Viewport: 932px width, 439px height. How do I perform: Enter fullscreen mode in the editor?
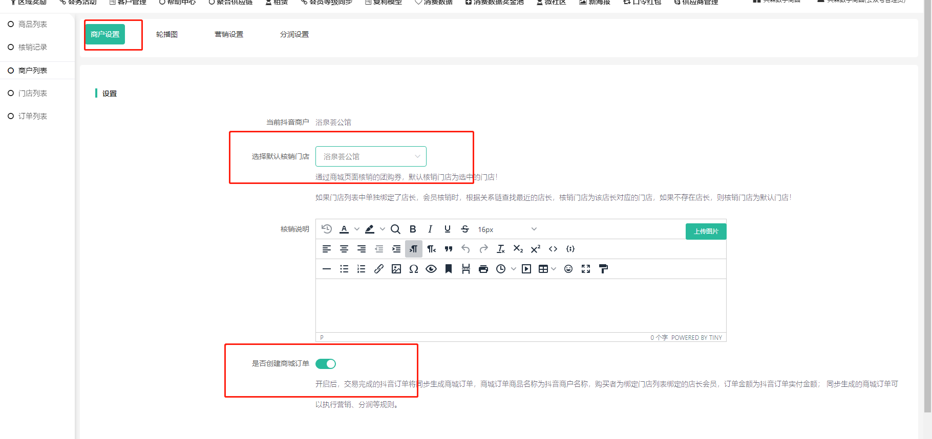(x=586, y=269)
